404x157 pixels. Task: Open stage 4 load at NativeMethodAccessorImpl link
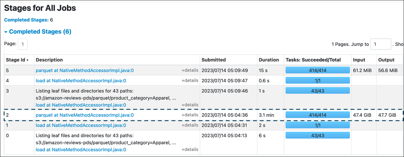click(81, 81)
